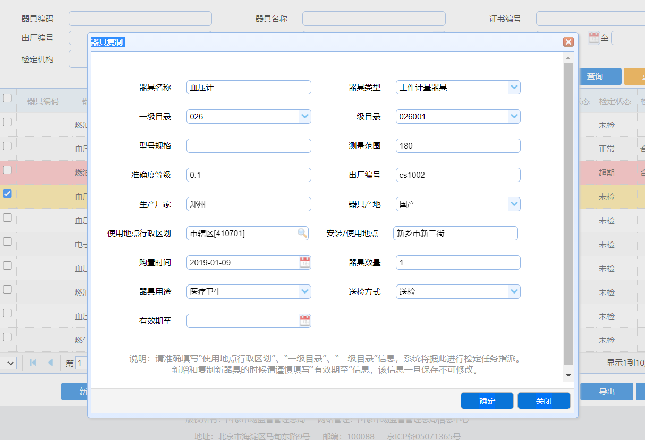This screenshot has width=645, height=440.
Task: Check the checkbox of the red 超期 row
Action: [x=7, y=170]
